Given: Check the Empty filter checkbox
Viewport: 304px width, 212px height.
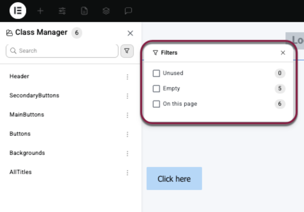Looking at the screenshot, I should (x=156, y=89).
